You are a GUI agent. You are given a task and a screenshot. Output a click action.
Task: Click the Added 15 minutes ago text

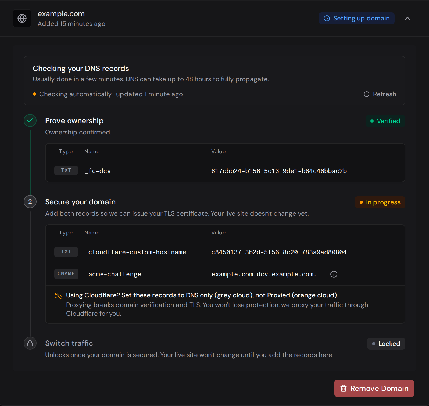point(71,24)
